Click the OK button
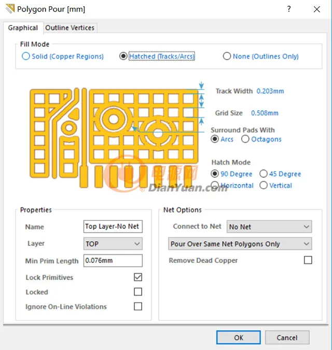The height and width of the screenshot is (350, 332). [x=238, y=338]
